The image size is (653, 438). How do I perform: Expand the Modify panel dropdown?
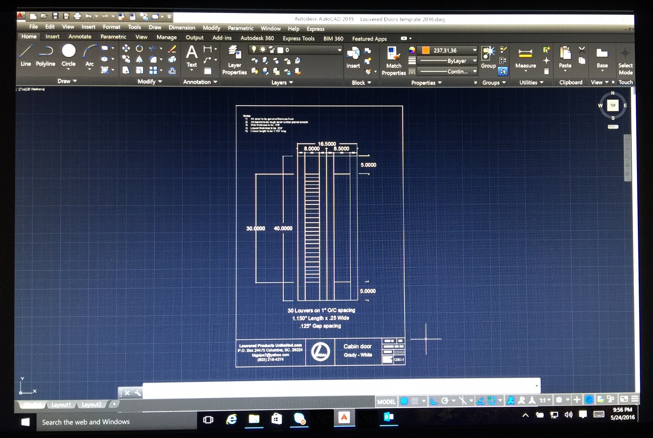point(150,81)
